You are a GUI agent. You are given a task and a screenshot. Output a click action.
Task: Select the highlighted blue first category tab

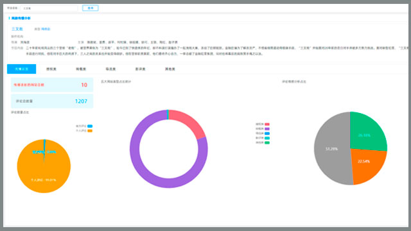(x=21, y=69)
